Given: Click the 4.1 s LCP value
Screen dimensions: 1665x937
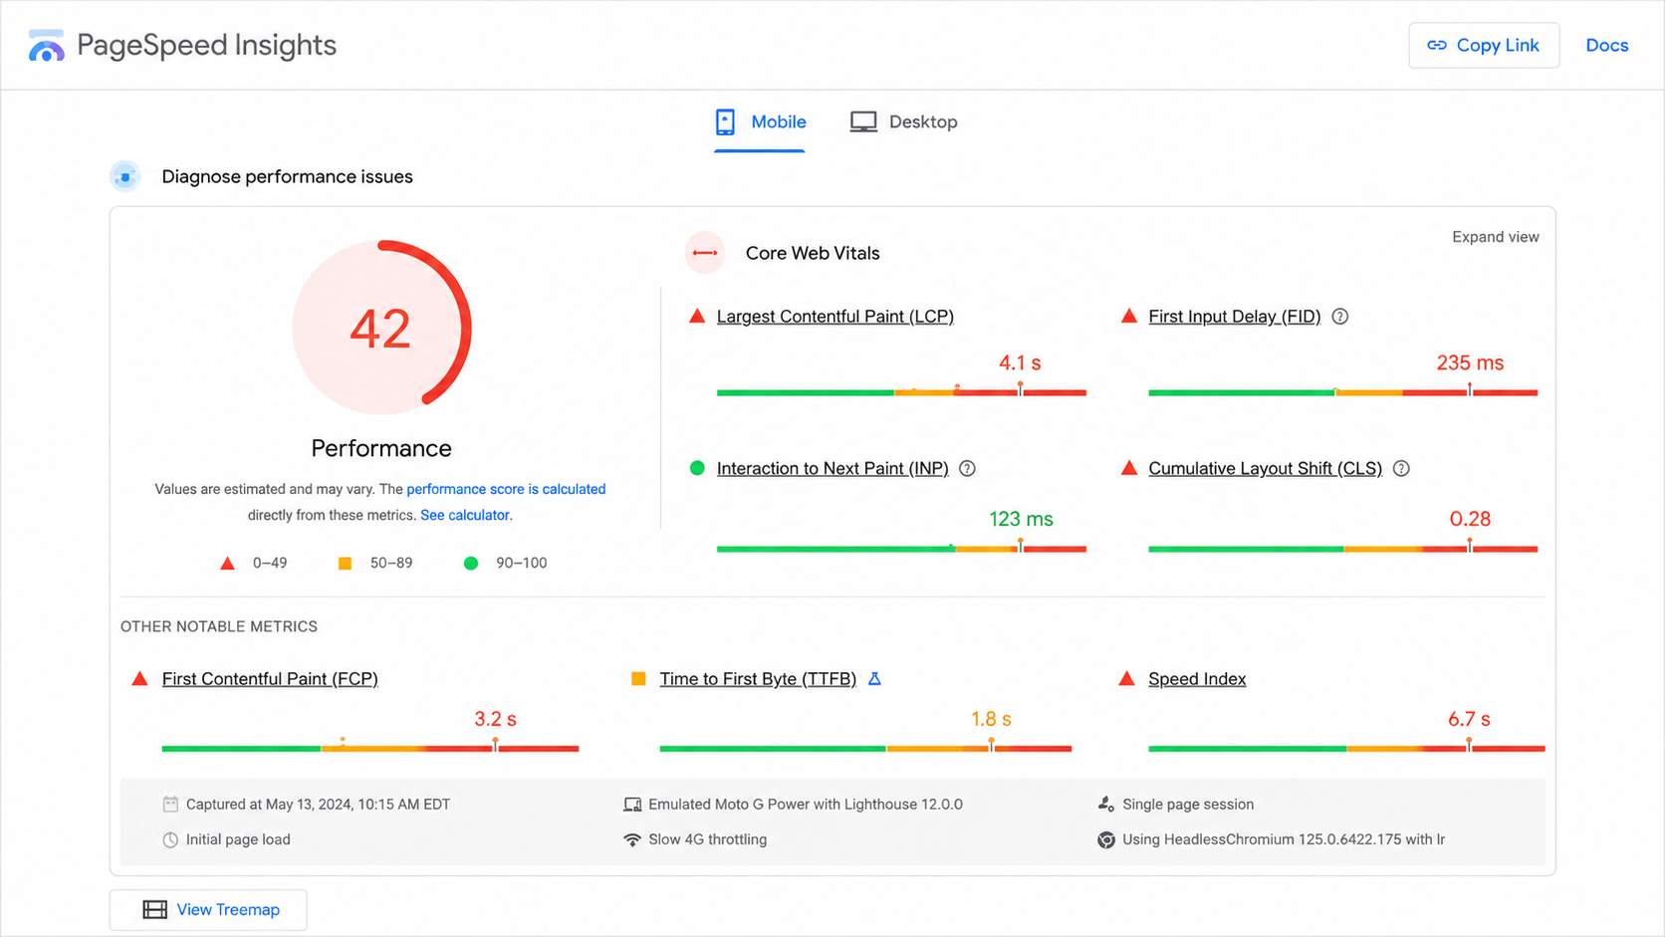Looking at the screenshot, I should [1020, 363].
